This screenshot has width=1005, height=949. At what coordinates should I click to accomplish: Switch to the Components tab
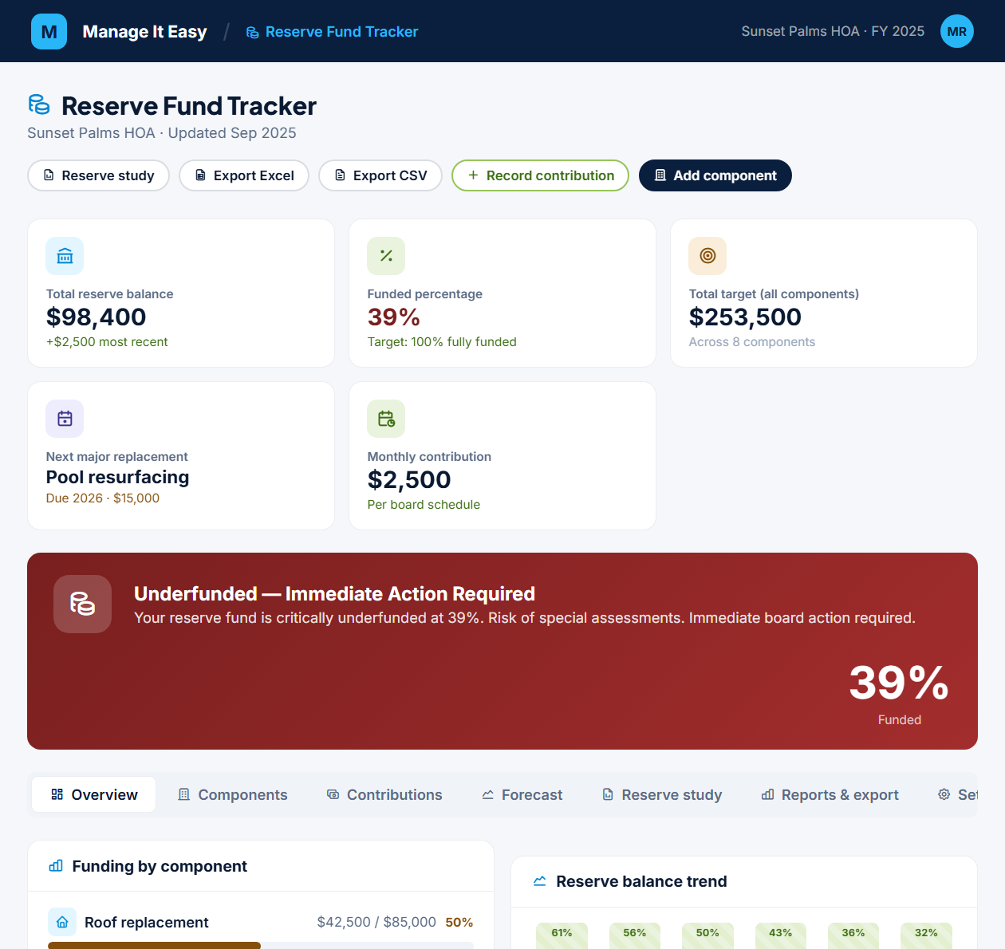point(232,794)
